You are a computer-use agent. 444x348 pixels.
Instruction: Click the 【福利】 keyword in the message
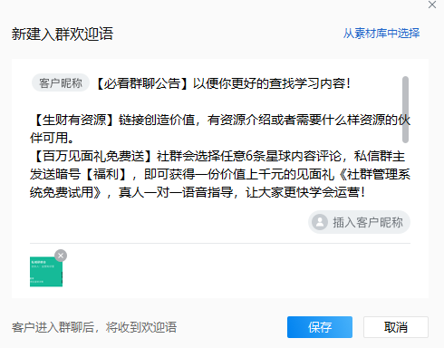pyautogui.click(x=105, y=174)
